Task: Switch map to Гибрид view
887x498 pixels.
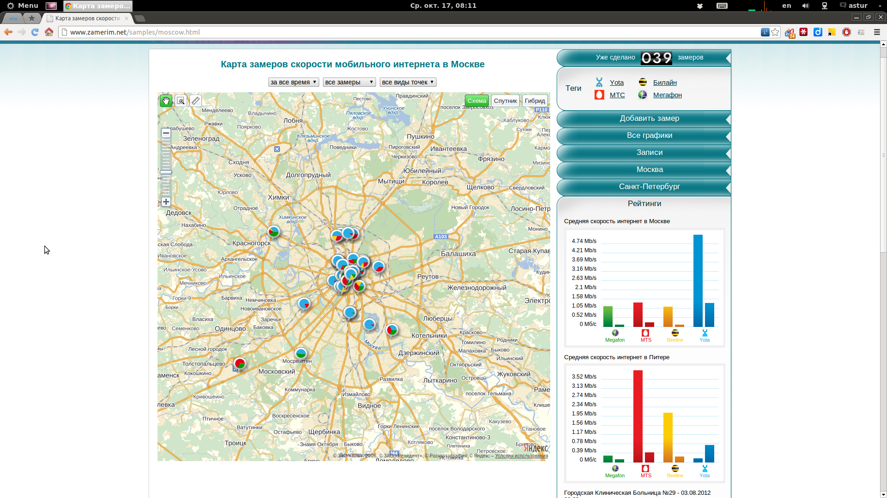Action: point(535,101)
